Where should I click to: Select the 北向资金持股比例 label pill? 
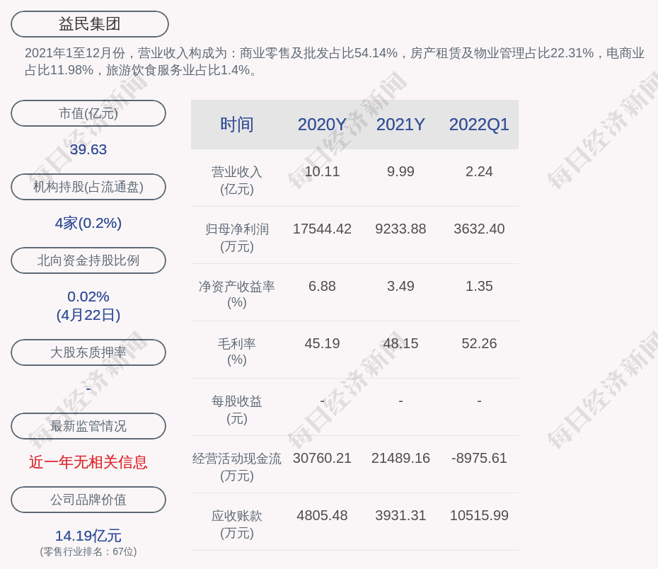88,260
